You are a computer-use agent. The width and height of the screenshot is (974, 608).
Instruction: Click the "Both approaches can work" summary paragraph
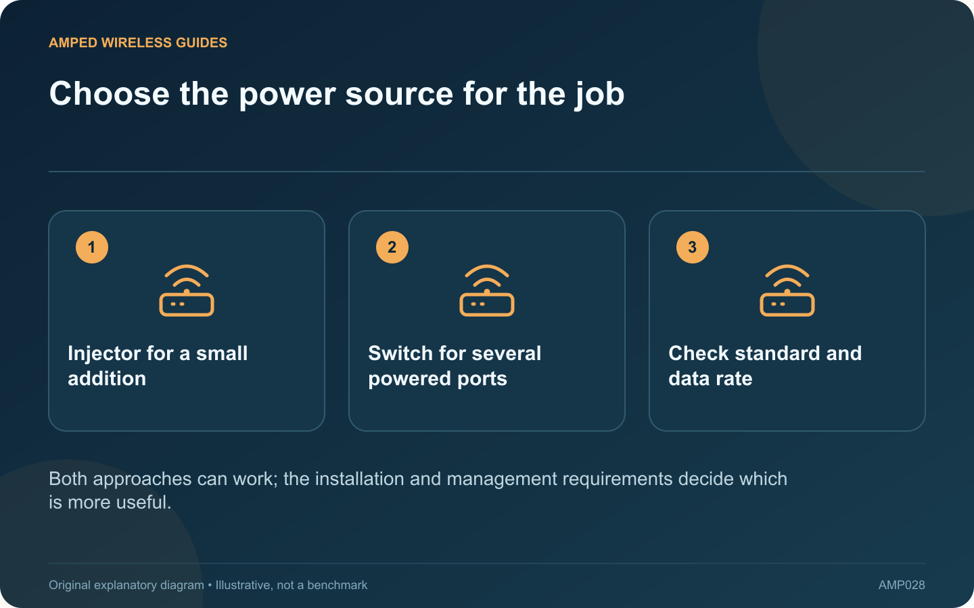[x=418, y=490]
